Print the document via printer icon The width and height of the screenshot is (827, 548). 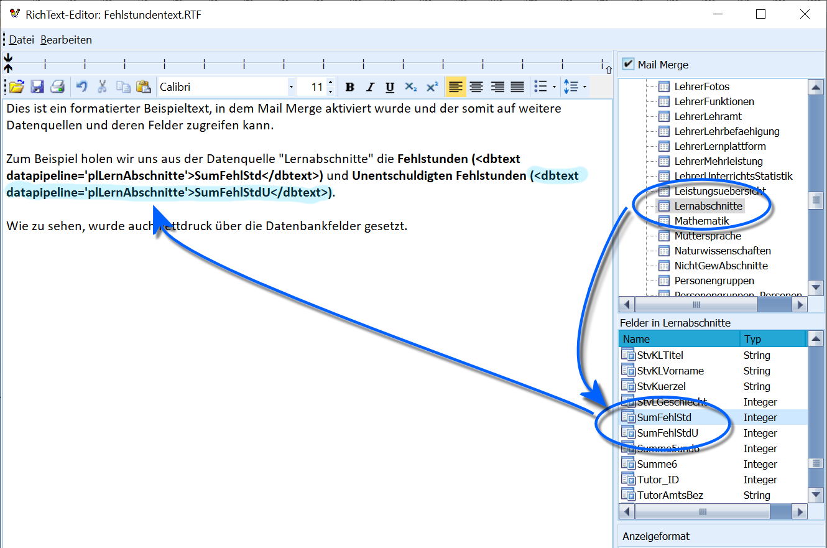tap(58, 86)
